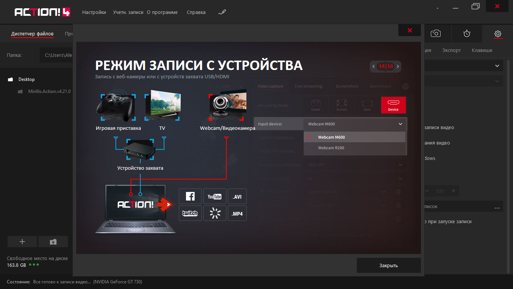Close the tutorial dialog with the red X
This screenshot has width=513, height=289.
pyautogui.click(x=410, y=30)
